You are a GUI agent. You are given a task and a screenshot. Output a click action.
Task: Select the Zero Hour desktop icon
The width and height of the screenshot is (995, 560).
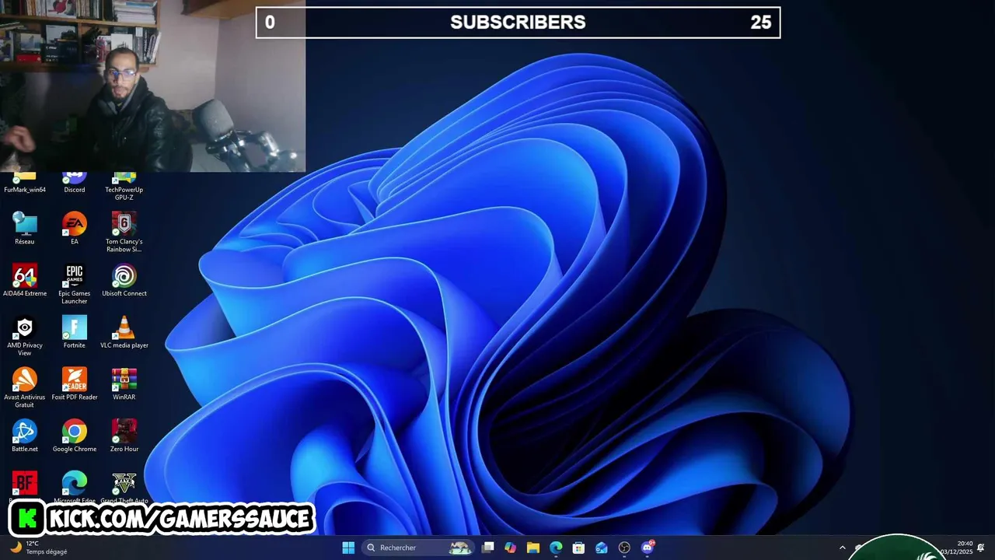(124, 436)
